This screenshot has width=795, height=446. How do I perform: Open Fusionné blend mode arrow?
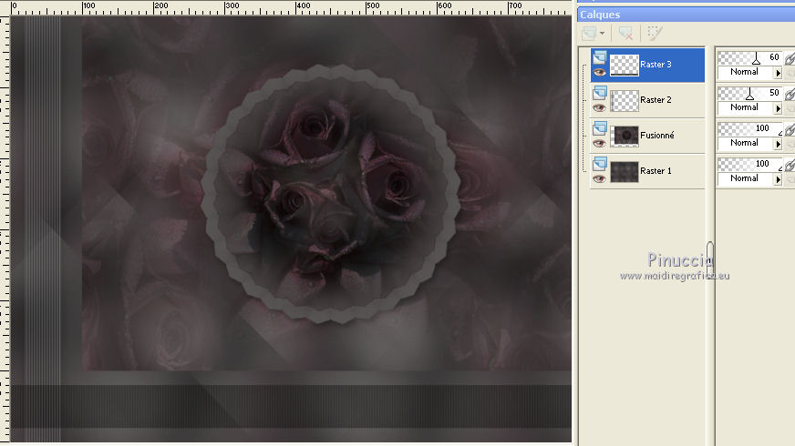778,144
